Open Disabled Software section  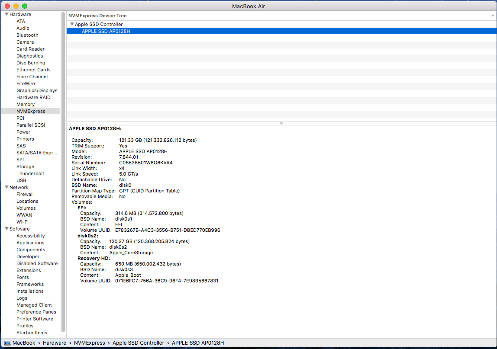pyautogui.click(x=37, y=263)
